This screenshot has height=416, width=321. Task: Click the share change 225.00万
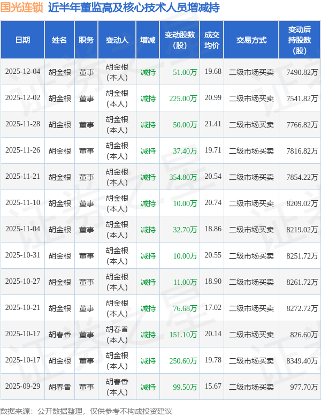pos(183,99)
